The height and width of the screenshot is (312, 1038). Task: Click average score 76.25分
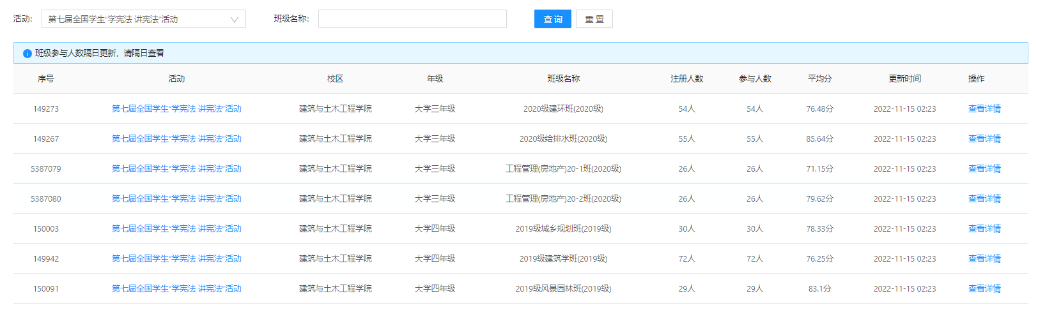pyautogui.click(x=820, y=258)
